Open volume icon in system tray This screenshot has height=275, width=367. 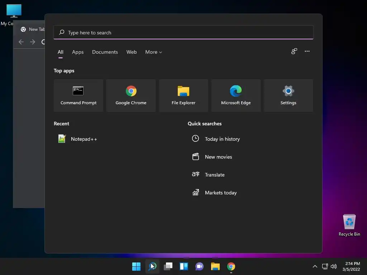[x=334, y=266]
